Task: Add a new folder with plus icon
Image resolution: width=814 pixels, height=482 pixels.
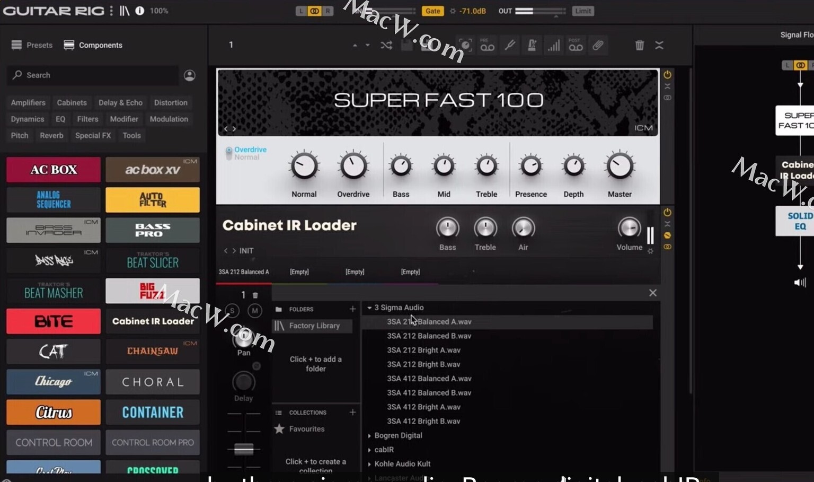Action: [352, 309]
